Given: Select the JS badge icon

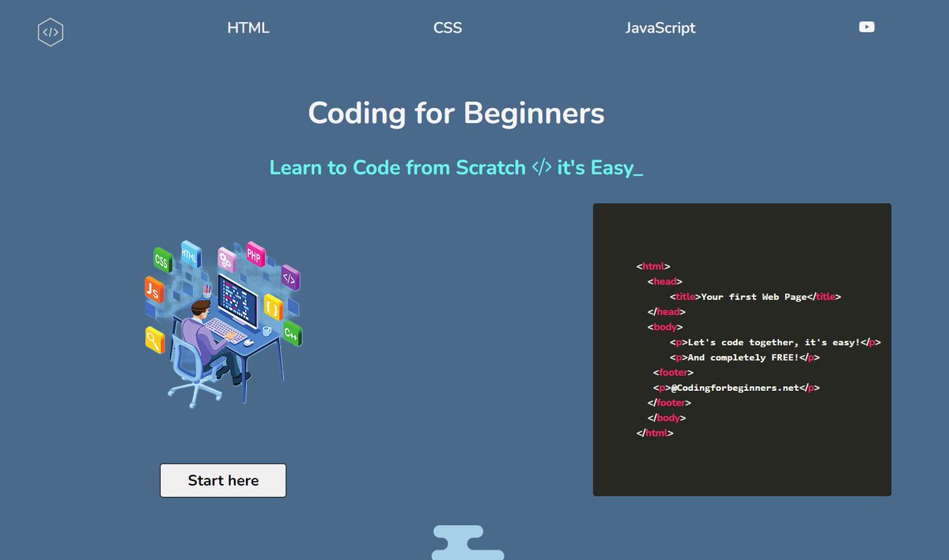Looking at the screenshot, I should (x=153, y=290).
